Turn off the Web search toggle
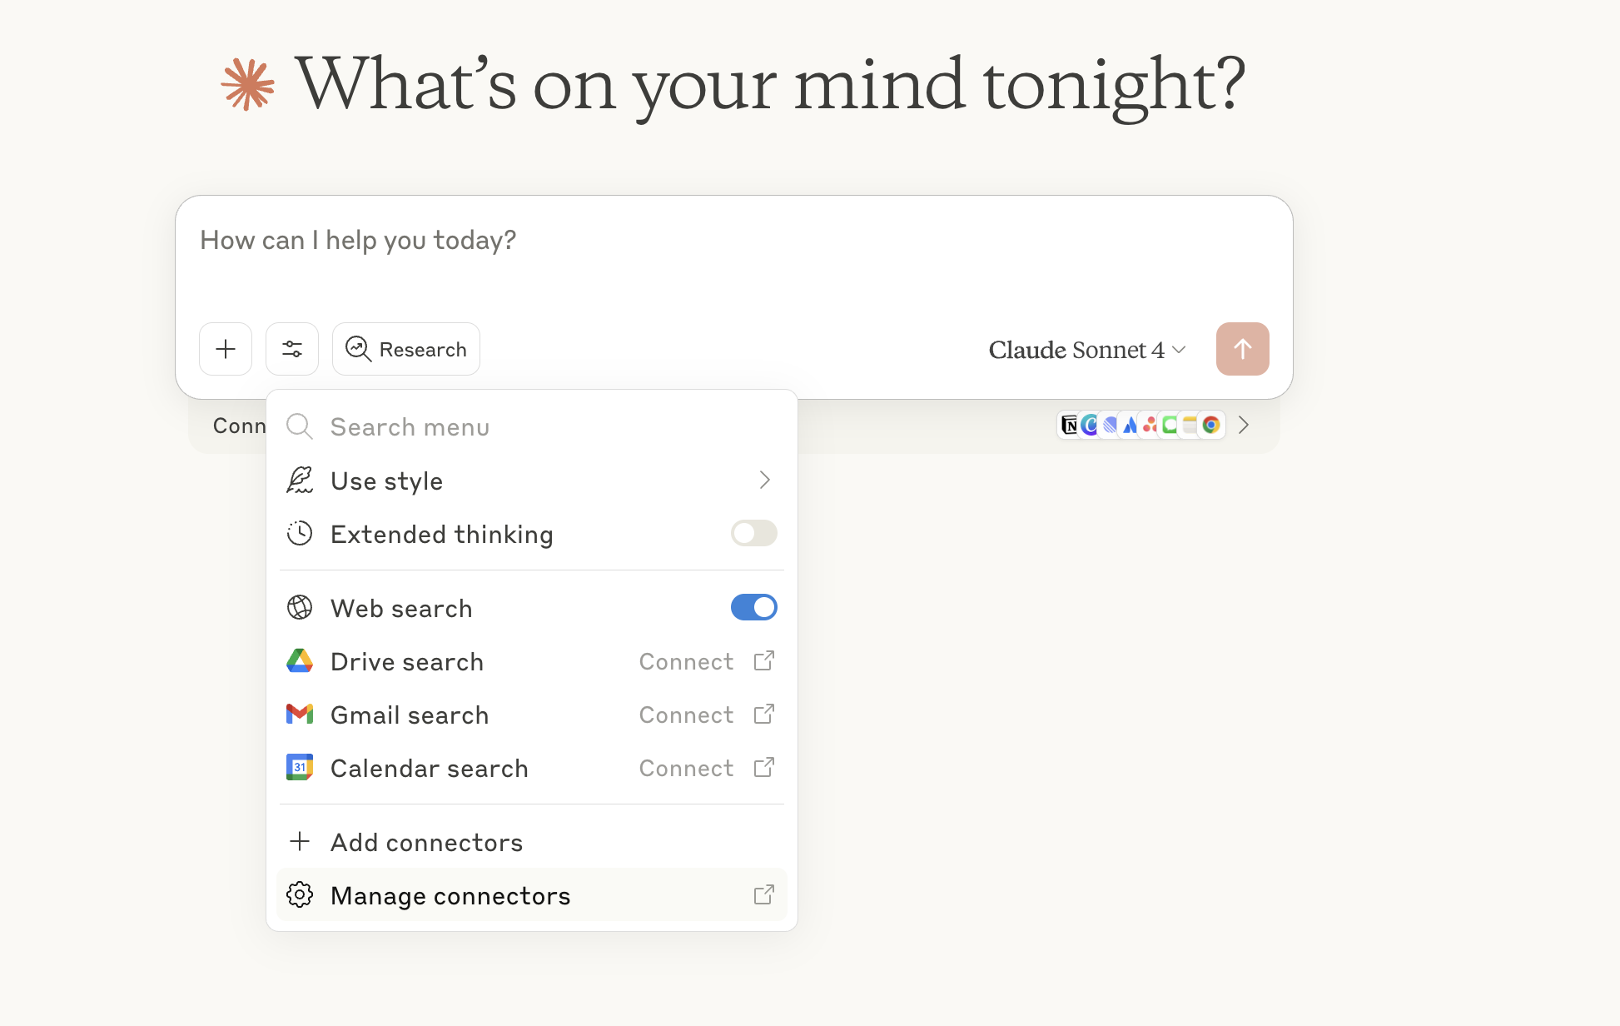Viewport: 1620px width, 1026px height. click(753, 608)
